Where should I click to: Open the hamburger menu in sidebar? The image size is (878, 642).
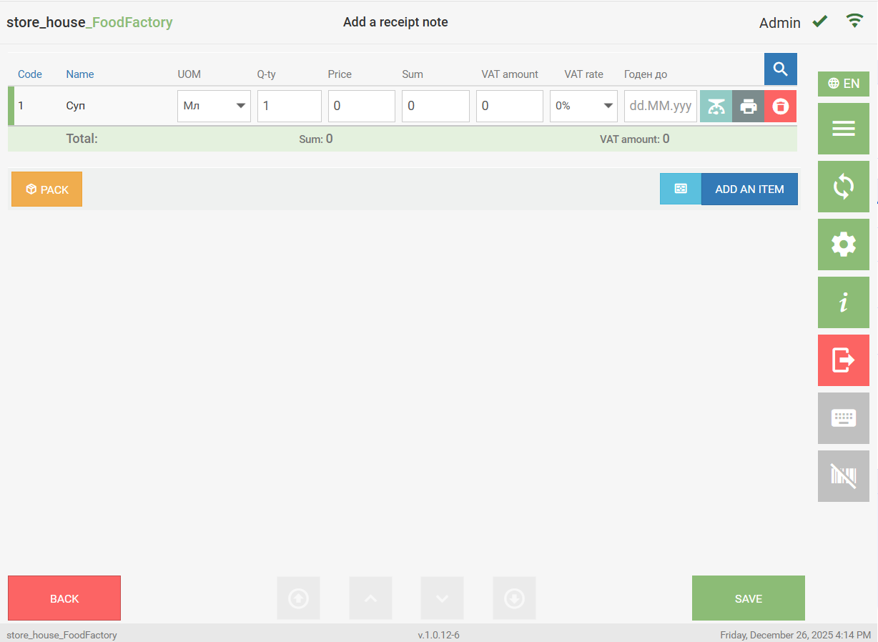pos(843,129)
